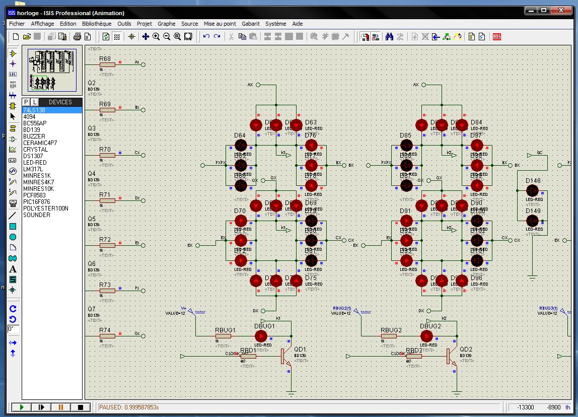578x417 pixels.
Task: Open the Mise au point menu
Action: pyautogui.click(x=220, y=24)
